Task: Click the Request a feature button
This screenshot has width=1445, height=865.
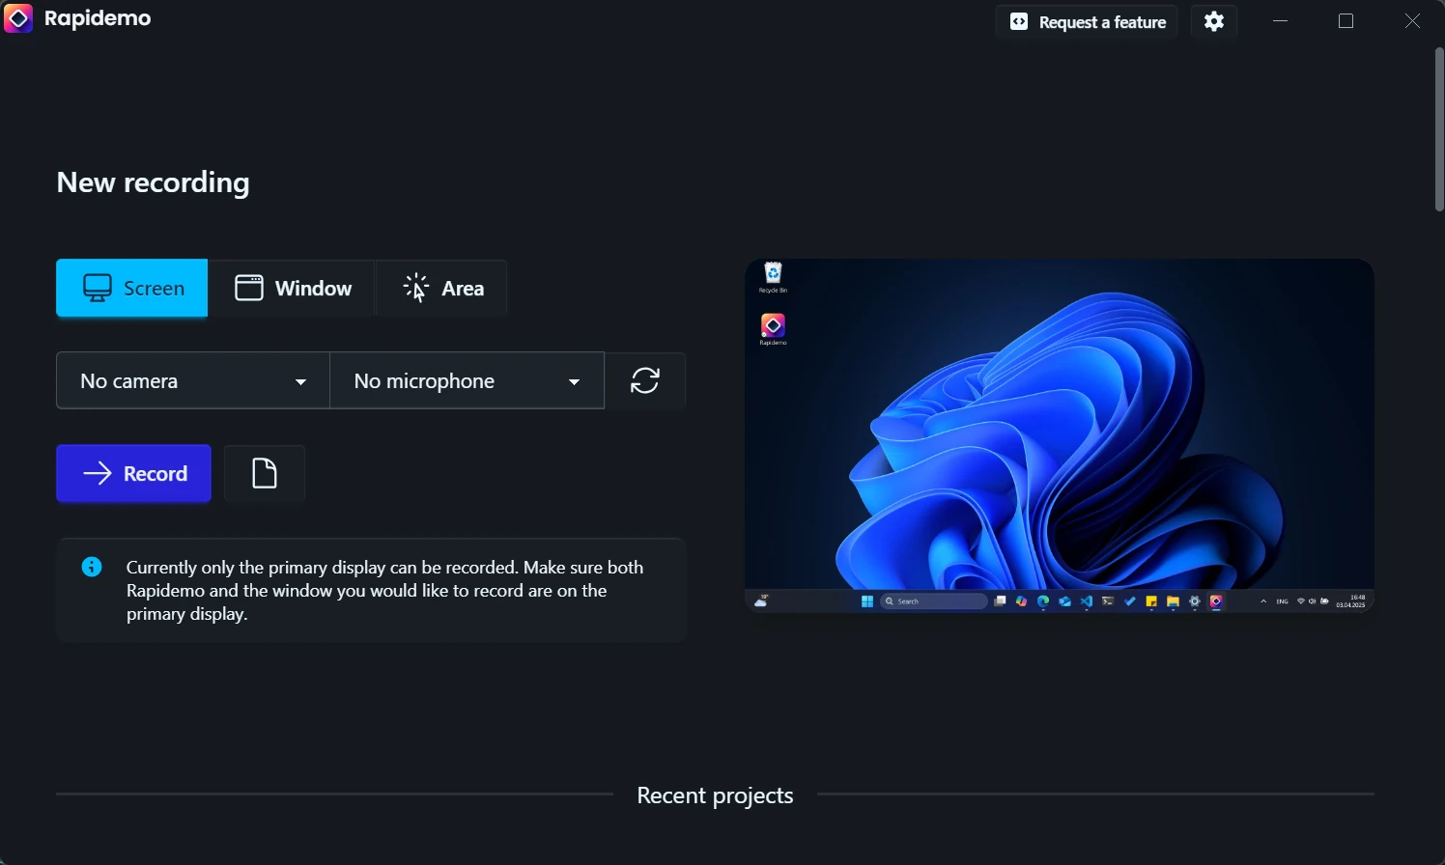Action: (x=1087, y=21)
